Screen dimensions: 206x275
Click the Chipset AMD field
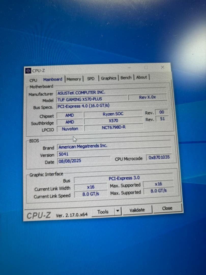click(69, 115)
